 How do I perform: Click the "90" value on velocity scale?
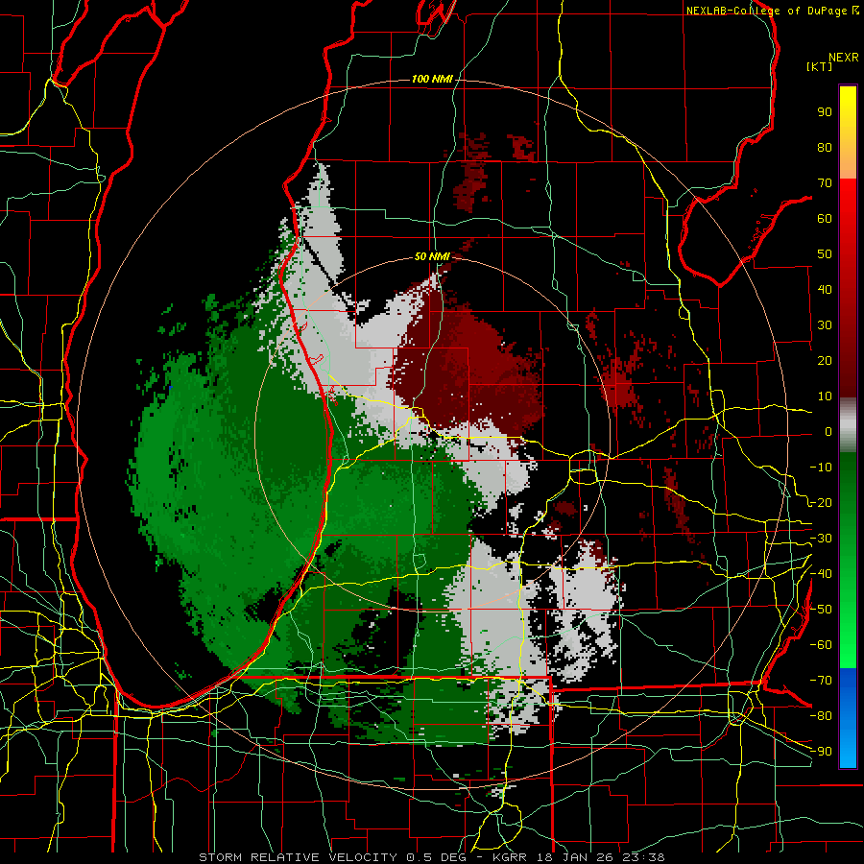825,112
